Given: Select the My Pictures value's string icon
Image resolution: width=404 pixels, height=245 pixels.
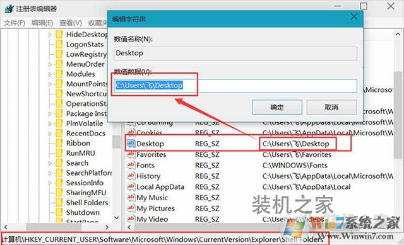Looking at the screenshot, I should [131, 208].
